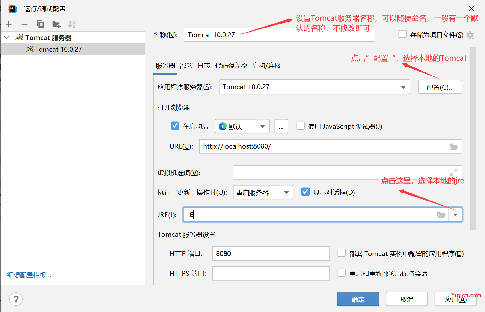Toggle 存储为项目文件 checkbox
This screenshot has height=312, width=485.
[403, 34]
